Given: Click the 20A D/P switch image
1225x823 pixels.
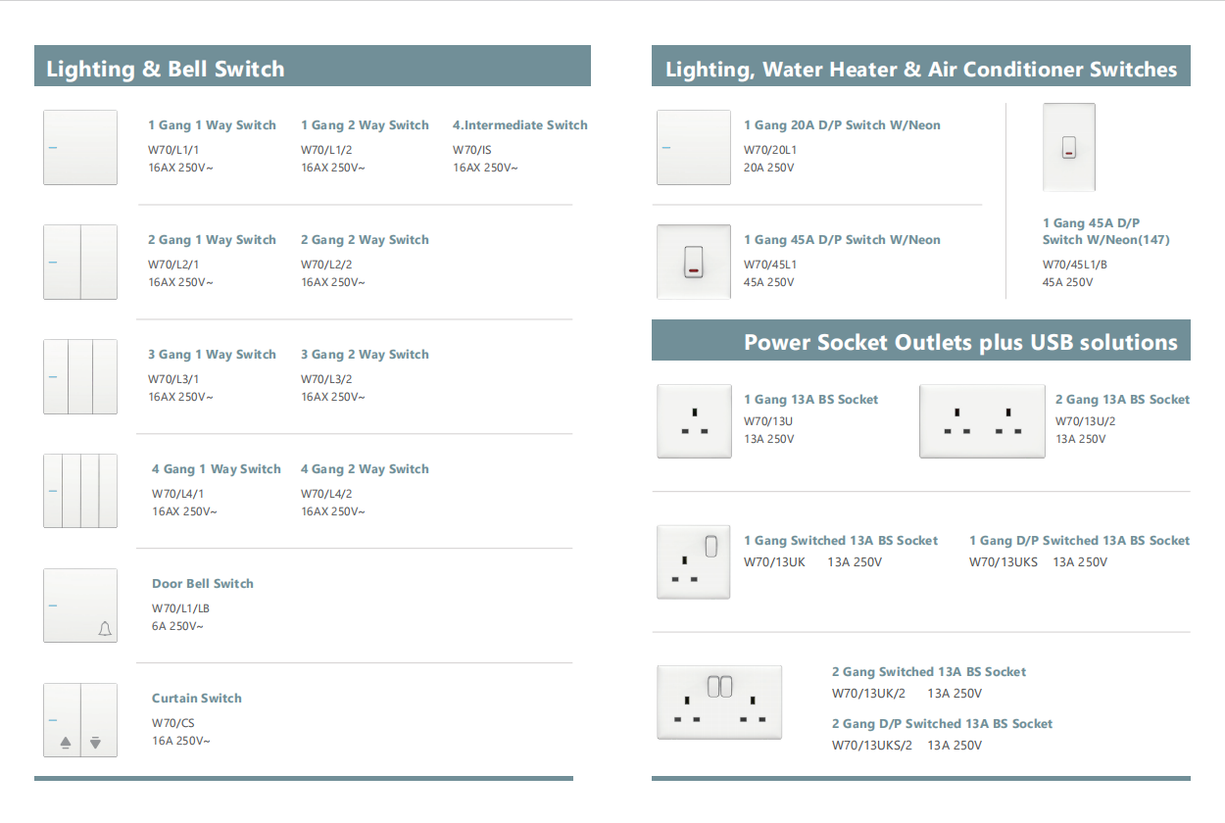Looking at the screenshot, I should (x=694, y=147).
